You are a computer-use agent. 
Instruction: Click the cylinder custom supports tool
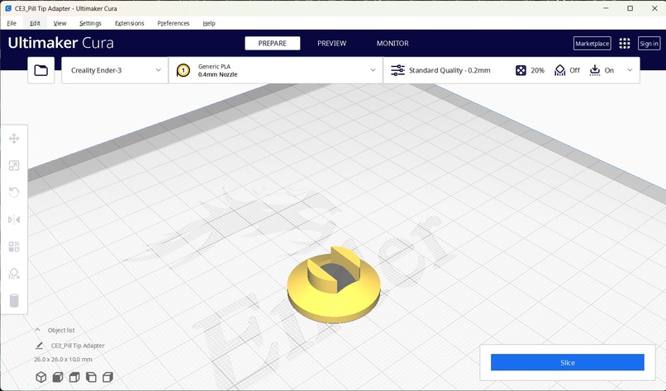pos(14,300)
